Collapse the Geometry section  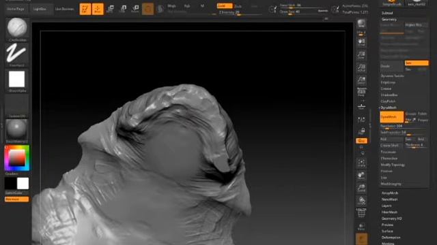(389, 20)
